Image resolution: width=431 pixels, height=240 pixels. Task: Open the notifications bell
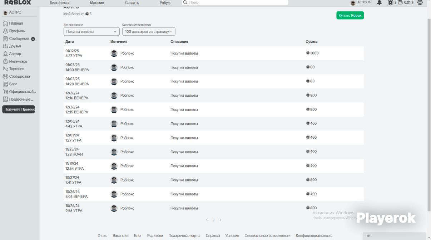click(380, 2)
